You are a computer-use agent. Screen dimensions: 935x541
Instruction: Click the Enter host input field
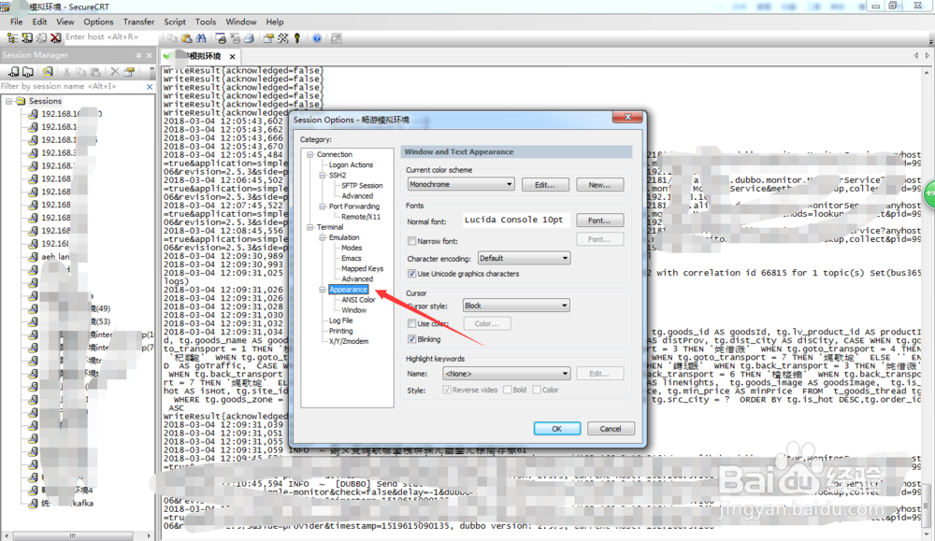coord(111,37)
